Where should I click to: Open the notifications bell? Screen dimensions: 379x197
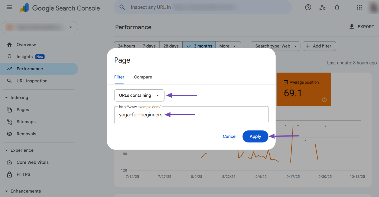[337, 7]
